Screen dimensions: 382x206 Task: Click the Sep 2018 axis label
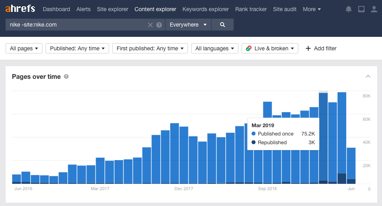point(267,189)
